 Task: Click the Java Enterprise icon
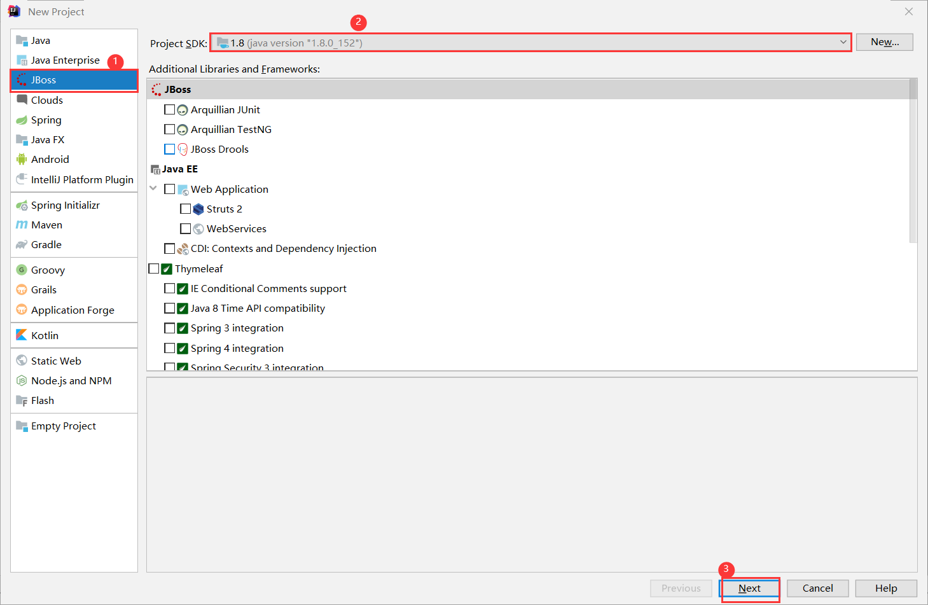(22, 60)
